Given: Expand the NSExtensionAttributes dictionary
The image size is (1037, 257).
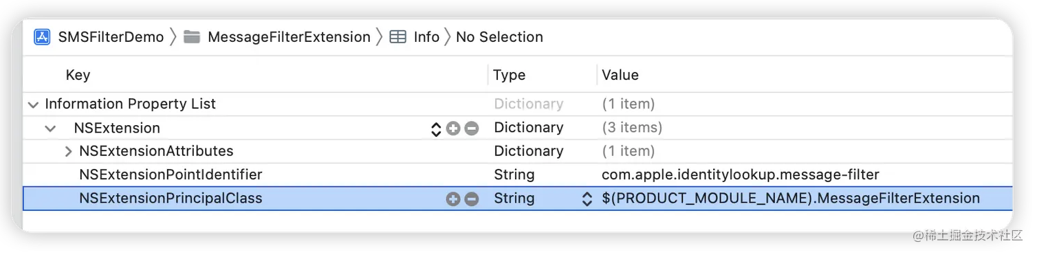Looking at the screenshot, I should point(68,151).
